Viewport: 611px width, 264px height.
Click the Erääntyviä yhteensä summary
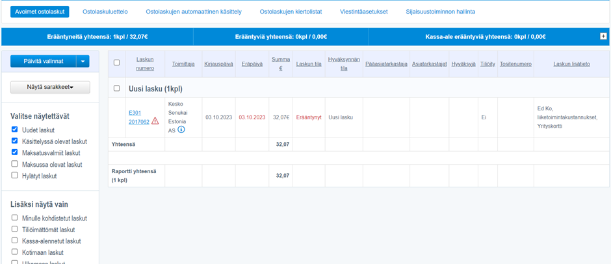[281, 37]
